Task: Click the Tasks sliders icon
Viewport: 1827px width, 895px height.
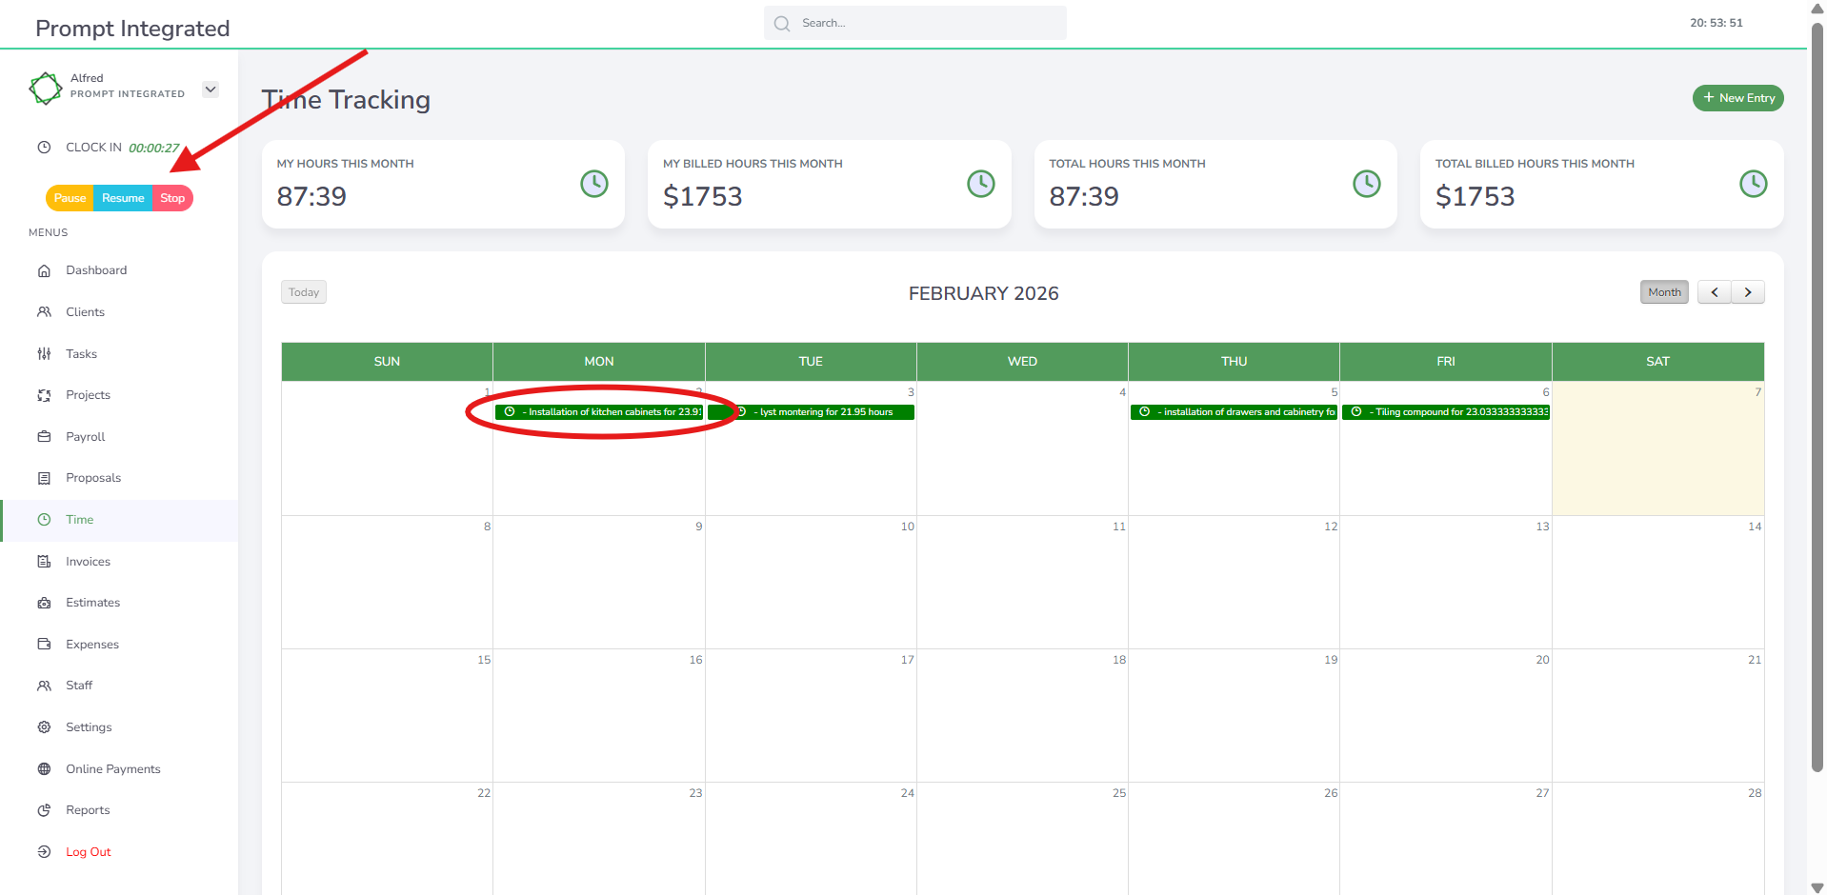Action: (x=44, y=354)
